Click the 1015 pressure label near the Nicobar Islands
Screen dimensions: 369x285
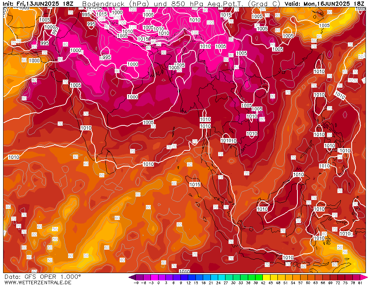[x=195, y=184]
